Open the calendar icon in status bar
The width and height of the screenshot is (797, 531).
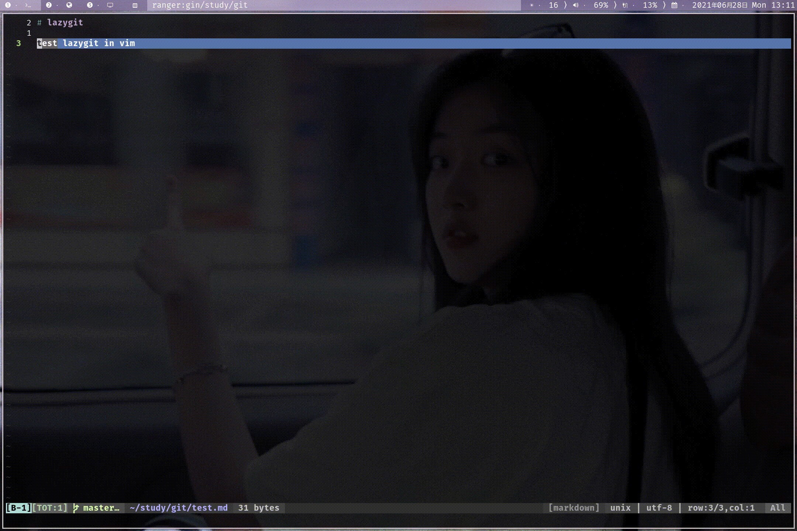click(674, 5)
